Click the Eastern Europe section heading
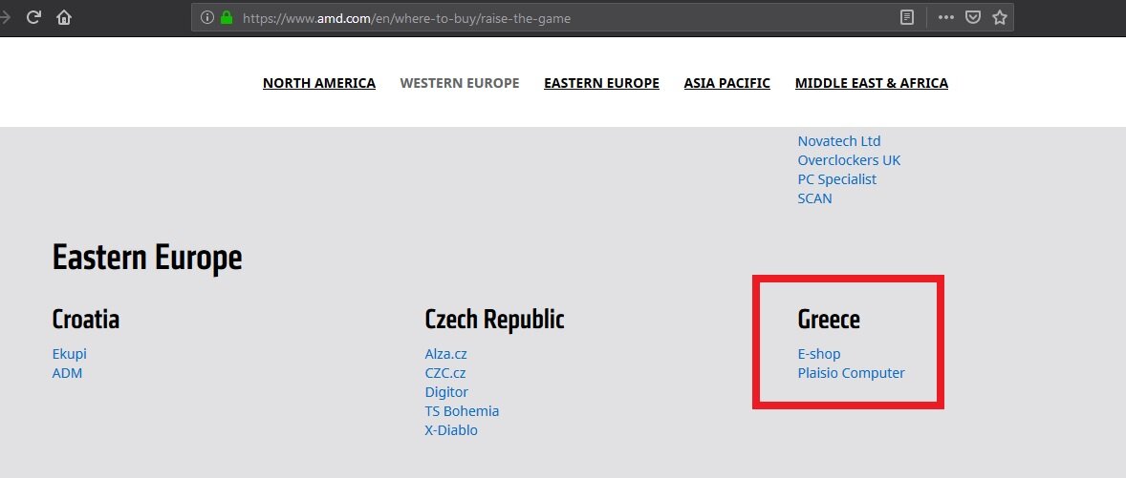Screen dimensions: 1126x478 click(x=147, y=258)
